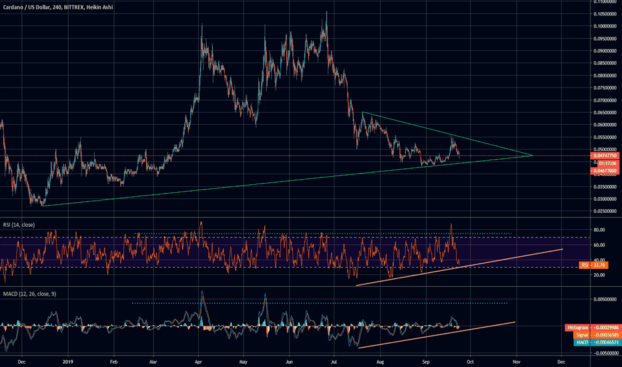The height and width of the screenshot is (367, 622).
Task: Select the dotted teal line in MACD pane
Action: (319, 303)
